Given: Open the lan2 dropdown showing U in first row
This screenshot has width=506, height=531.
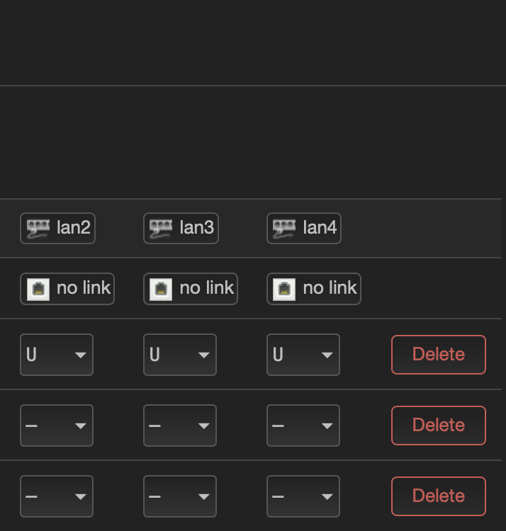Looking at the screenshot, I should [57, 355].
